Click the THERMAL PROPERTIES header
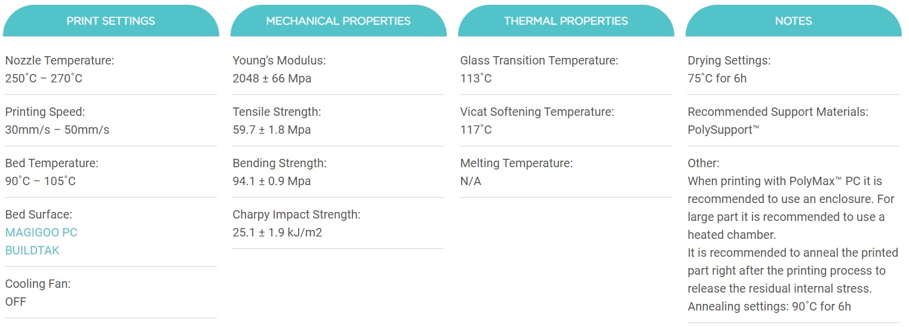Image resolution: width=909 pixels, height=329 pixels. point(566,21)
